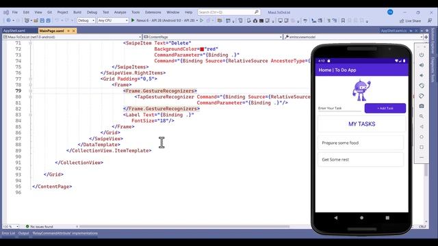Collapse the Grid element at line 77
The image size is (438, 246).
(30, 79)
